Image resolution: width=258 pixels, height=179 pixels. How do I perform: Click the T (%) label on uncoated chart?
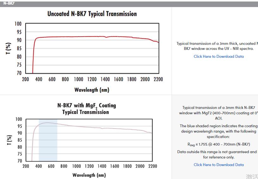coord(9,48)
